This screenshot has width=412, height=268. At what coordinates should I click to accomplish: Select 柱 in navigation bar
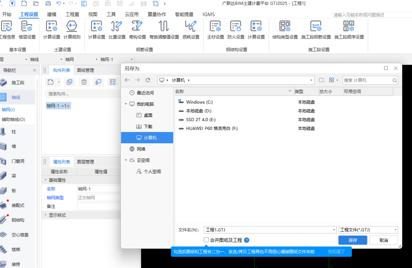[x=13, y=132]
